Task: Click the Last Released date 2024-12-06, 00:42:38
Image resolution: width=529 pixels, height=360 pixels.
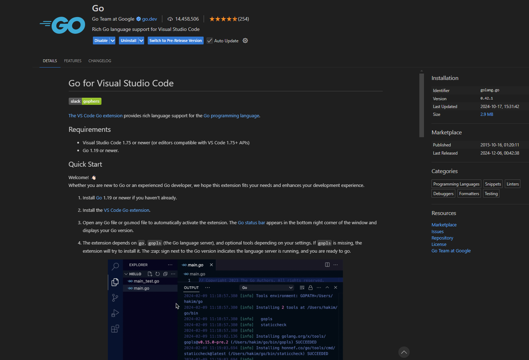Action: pyautogui.click(x=500, y=153)
